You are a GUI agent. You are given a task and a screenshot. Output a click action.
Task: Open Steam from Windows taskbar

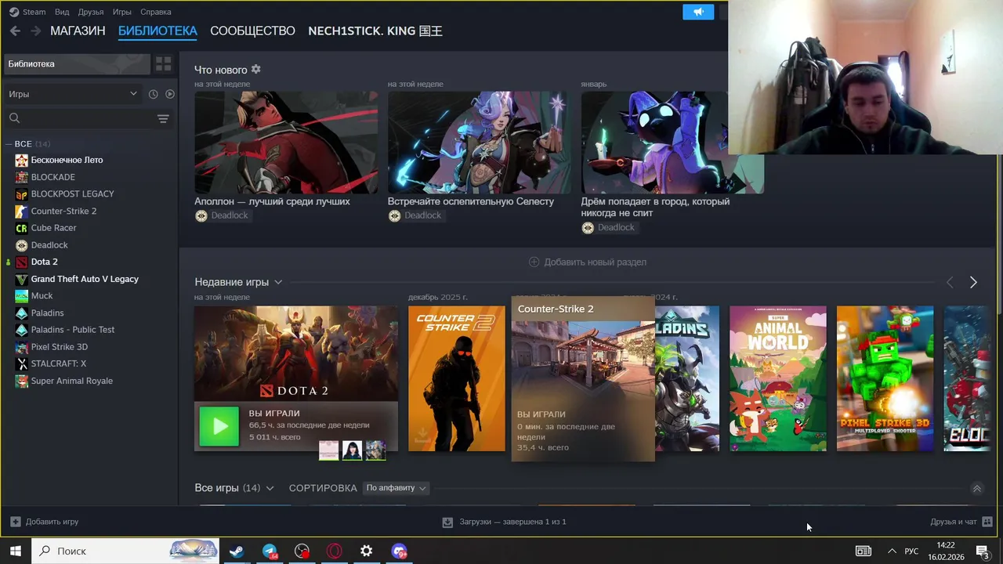pos(236,551)
